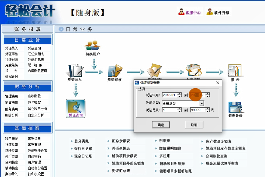Open 凭证查询 in the sidebar

pos(34,48)
